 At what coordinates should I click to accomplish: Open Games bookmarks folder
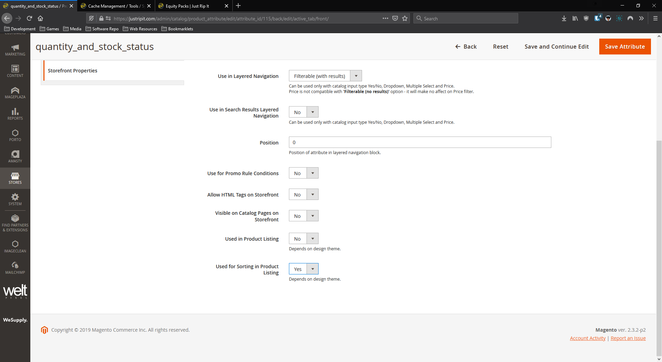49,29
